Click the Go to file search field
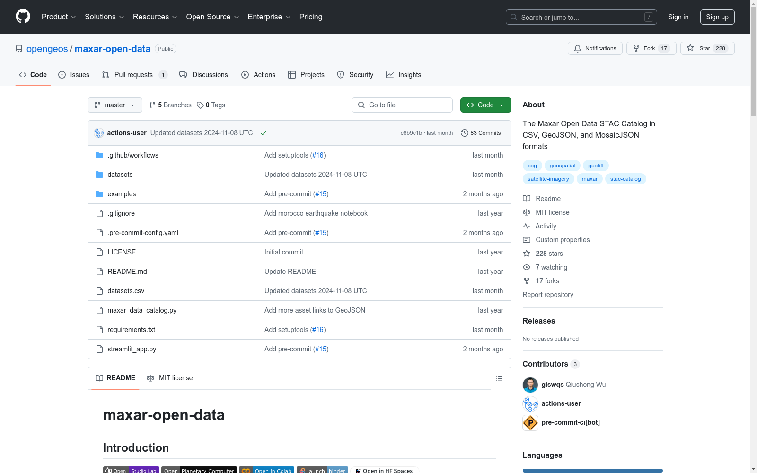757x473 pixels. [x=402, y=105]
